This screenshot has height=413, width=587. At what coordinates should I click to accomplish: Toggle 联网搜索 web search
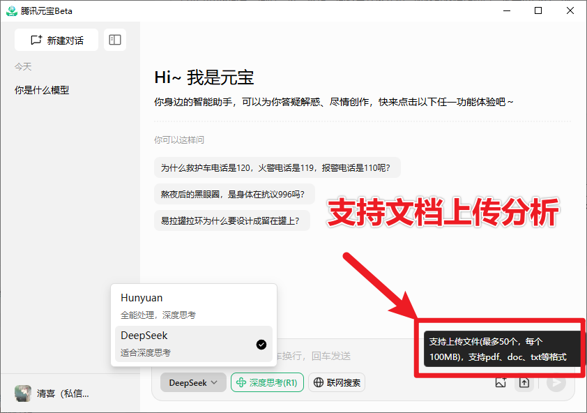click(x=337, y=382)
